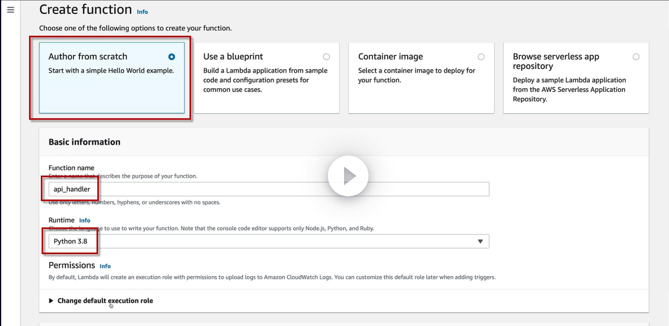Open Info link next to Permissions
Viewport: 669px width, 326px height.
(x=105, y=266)
